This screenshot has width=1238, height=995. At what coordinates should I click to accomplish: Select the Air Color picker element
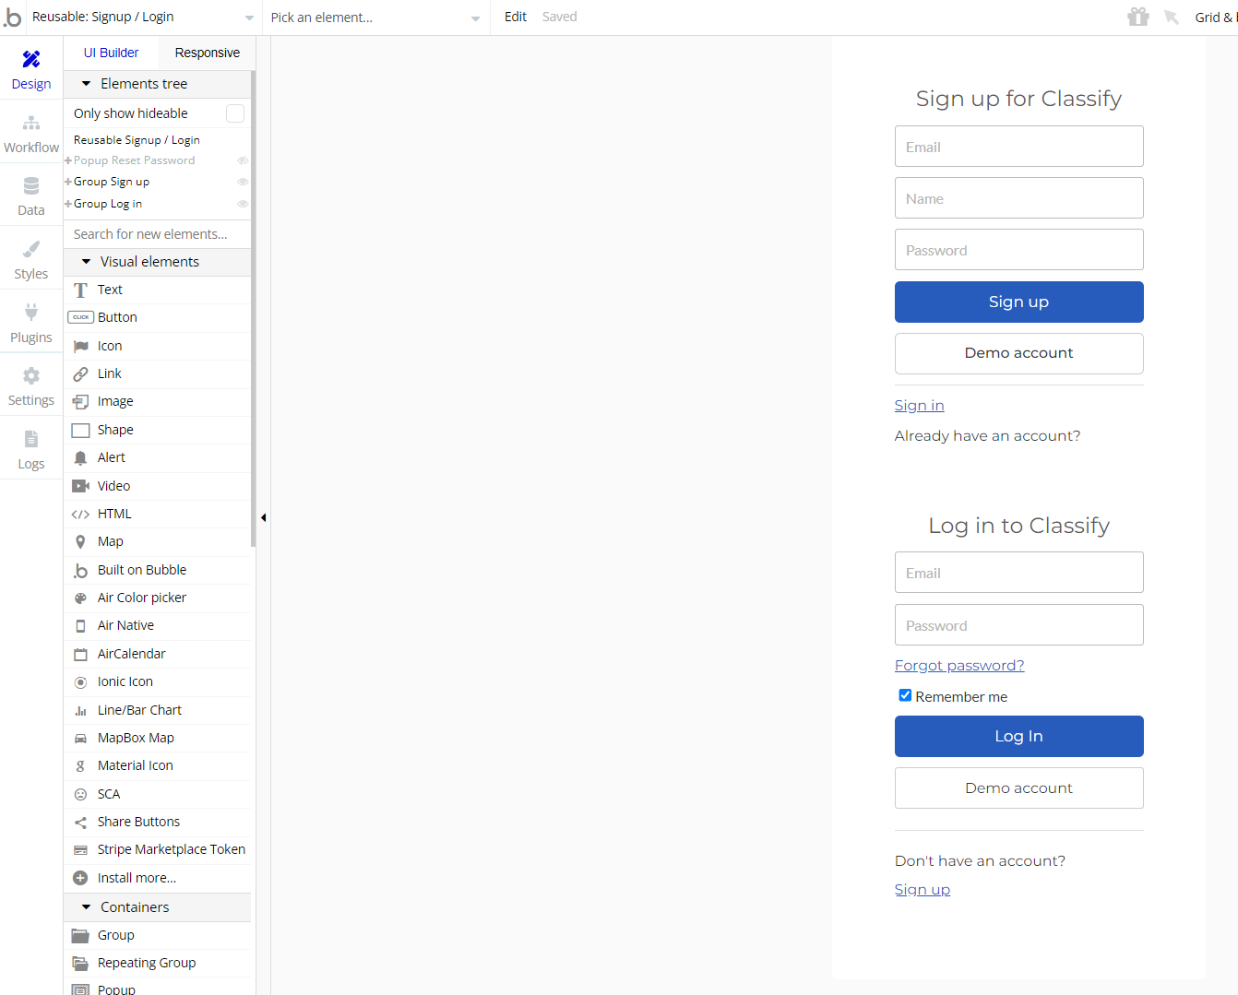click(158, 598)
